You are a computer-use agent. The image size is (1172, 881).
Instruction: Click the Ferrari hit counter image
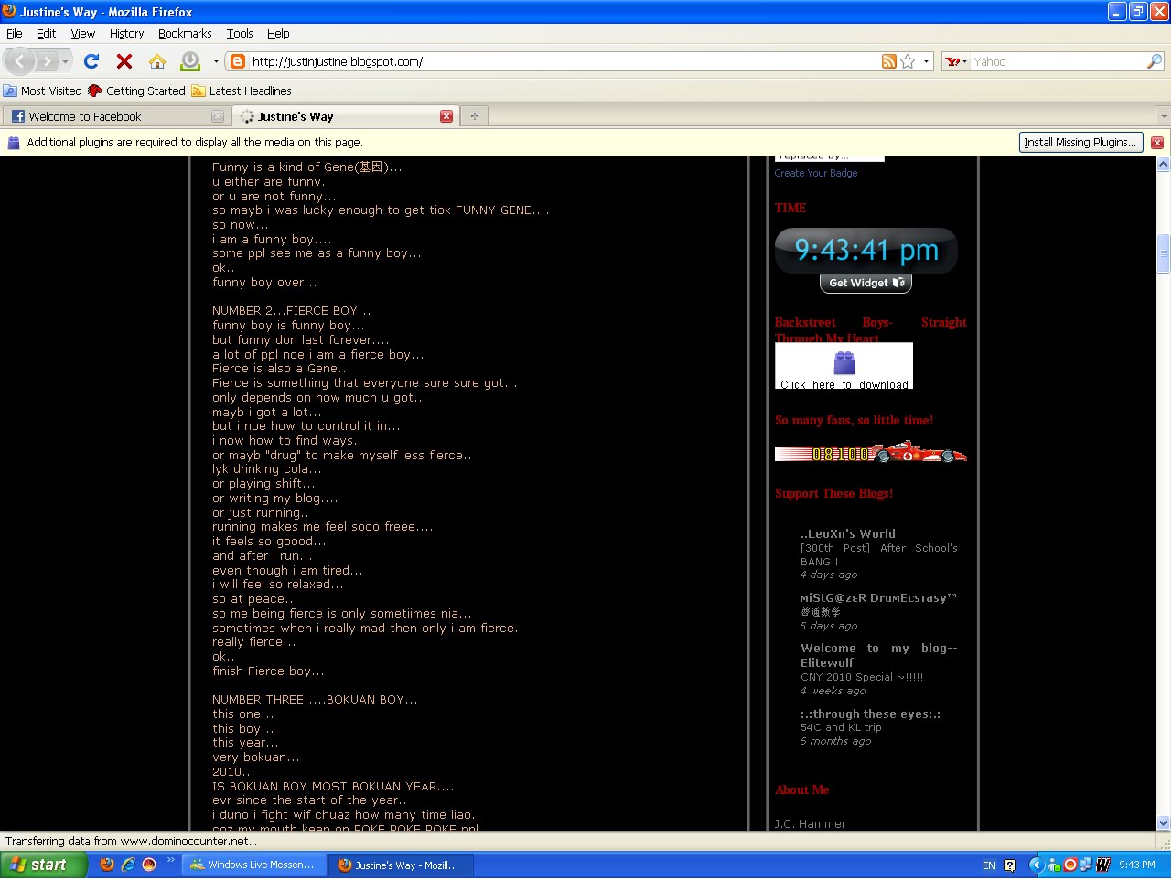pyautogui.click(x=870, y=452)
